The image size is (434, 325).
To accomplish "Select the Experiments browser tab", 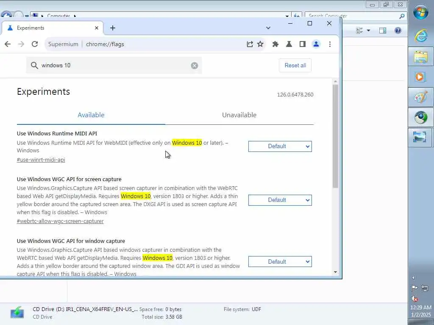I will pos(53,28).
